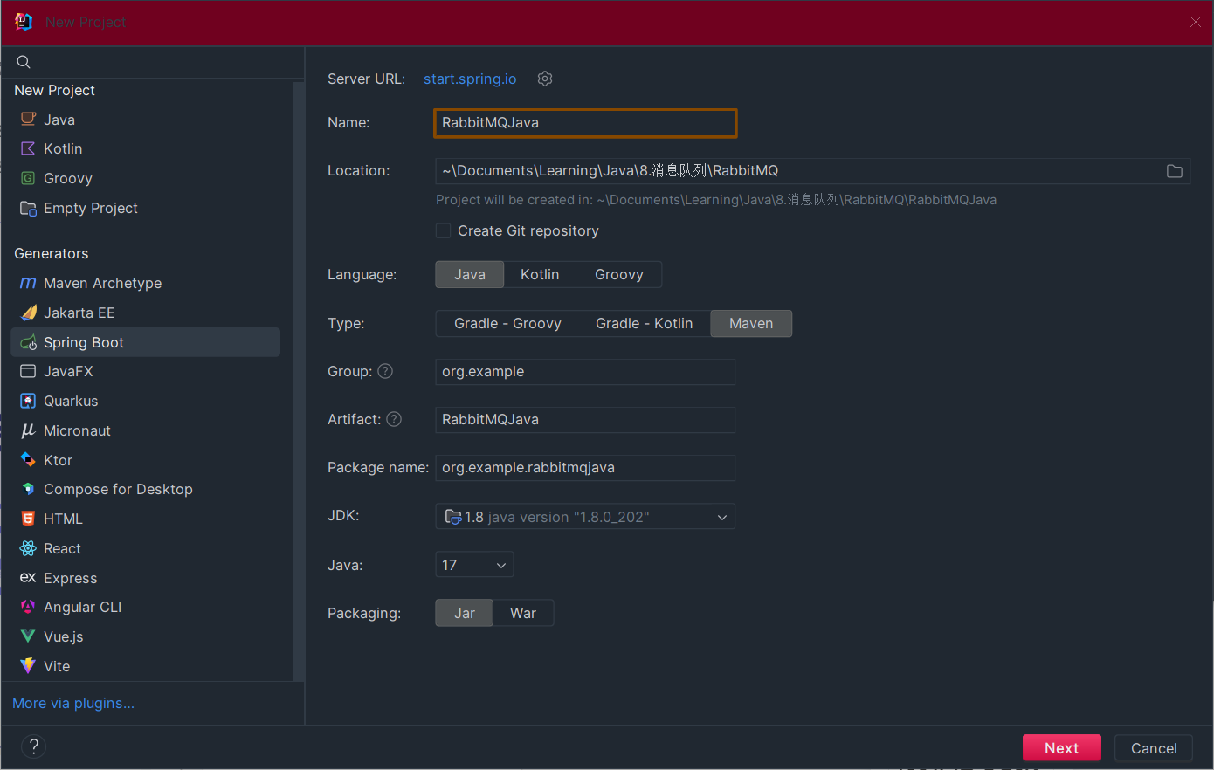
Task: Click the Next button
Action: click(x=1062, y=748)
